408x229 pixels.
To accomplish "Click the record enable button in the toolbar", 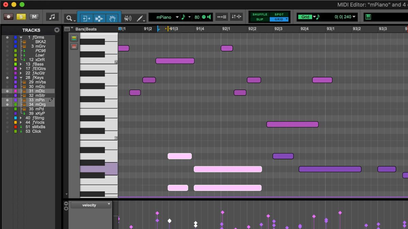I will pos(8,17).
